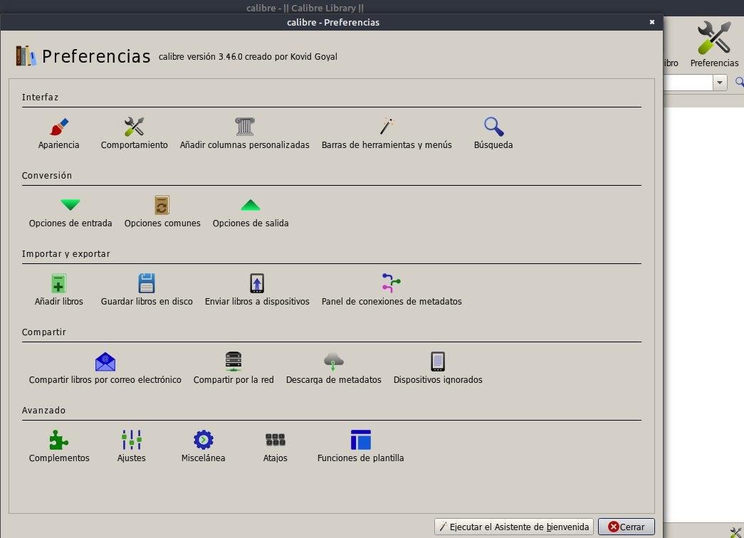
Task: Expand search dropdown arrow in main window
Action: click(x=720, y=83)
